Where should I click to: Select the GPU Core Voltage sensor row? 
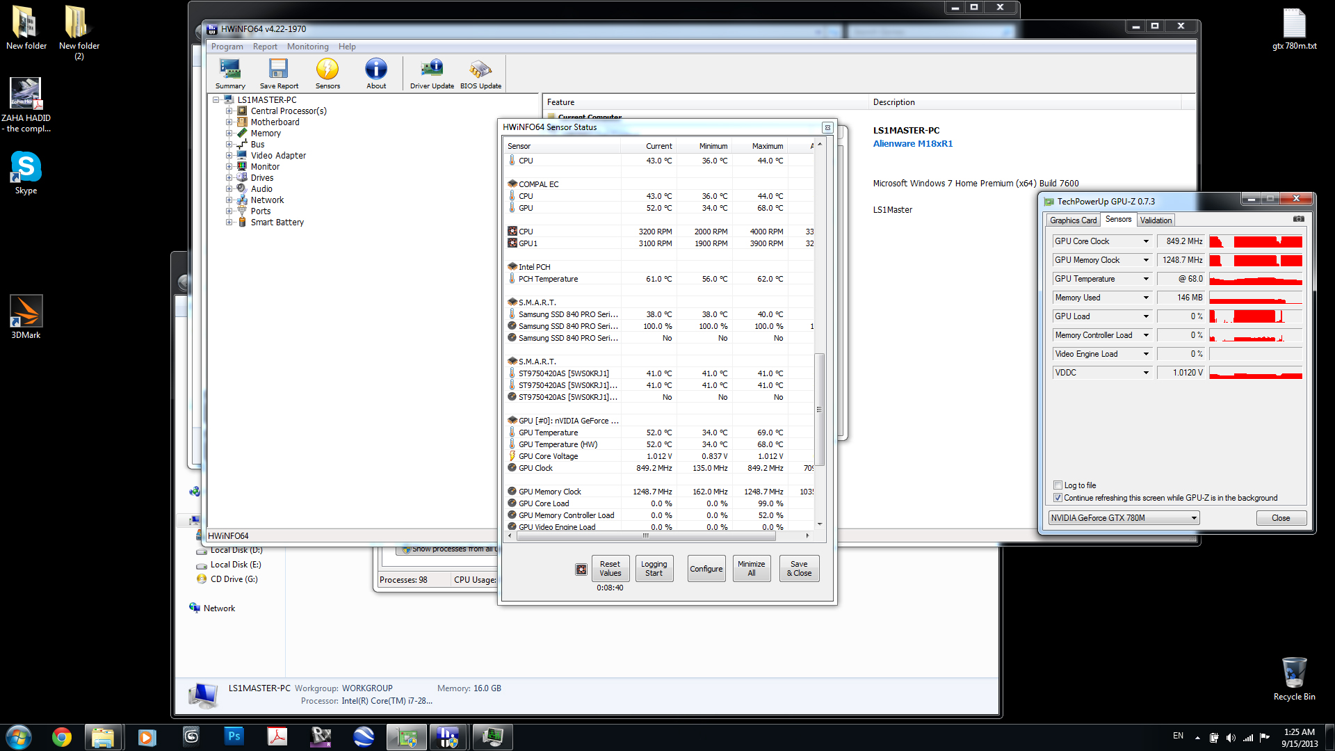[659, 456]
